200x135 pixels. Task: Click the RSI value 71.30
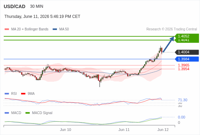(x=182, y=100)
